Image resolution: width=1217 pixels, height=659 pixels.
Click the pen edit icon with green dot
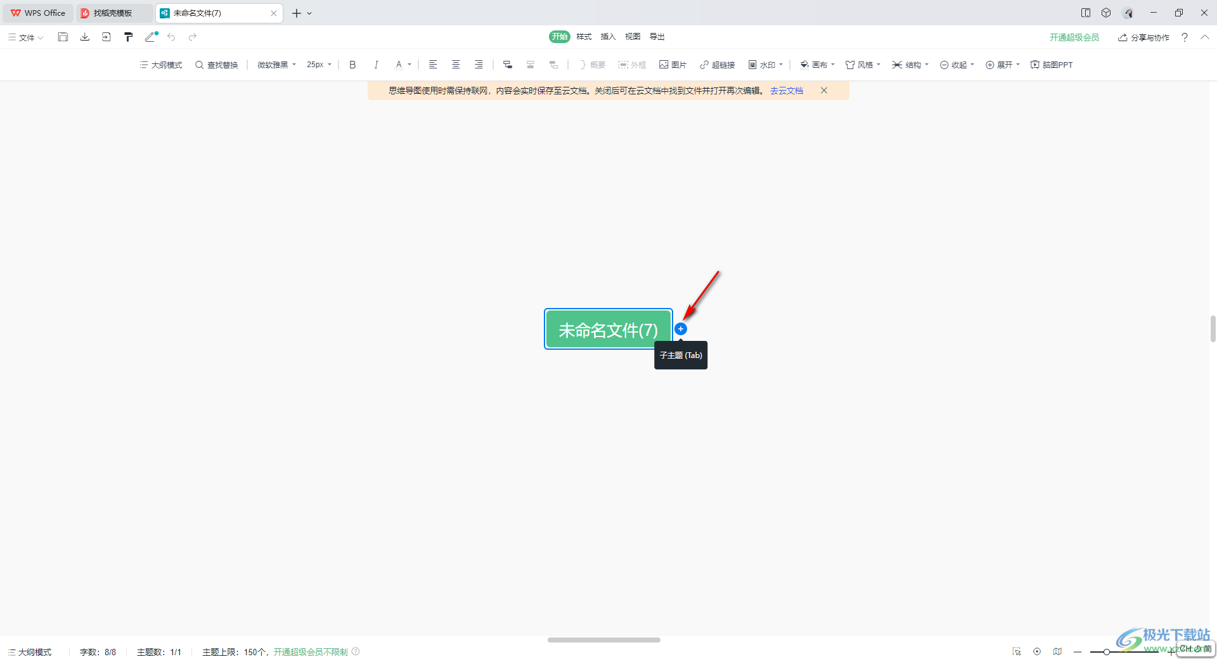[151, 37]
